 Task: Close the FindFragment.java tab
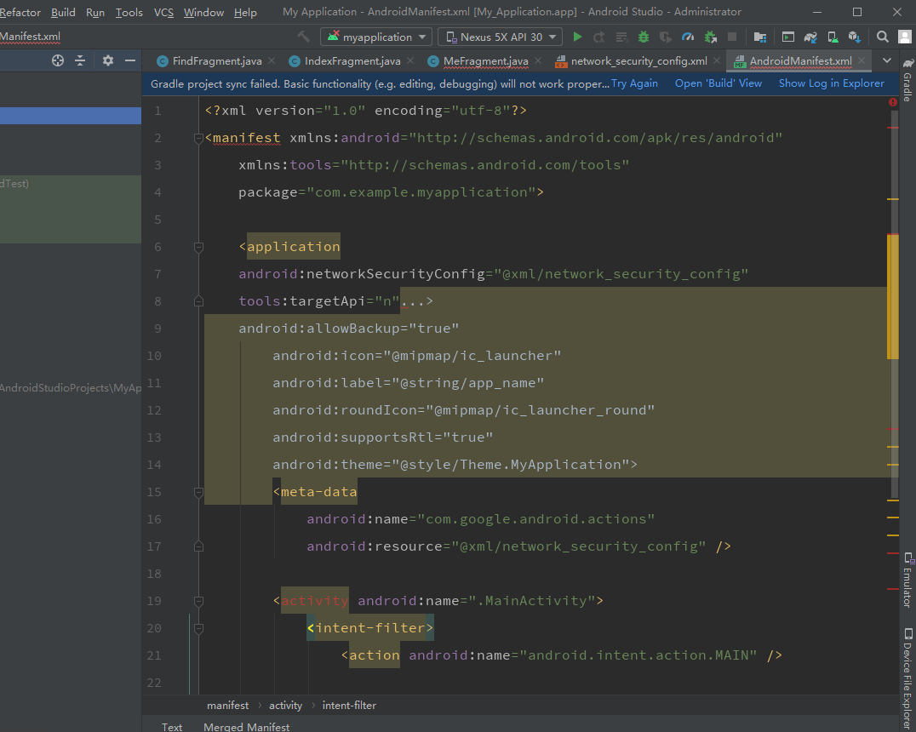coord(272,61)
